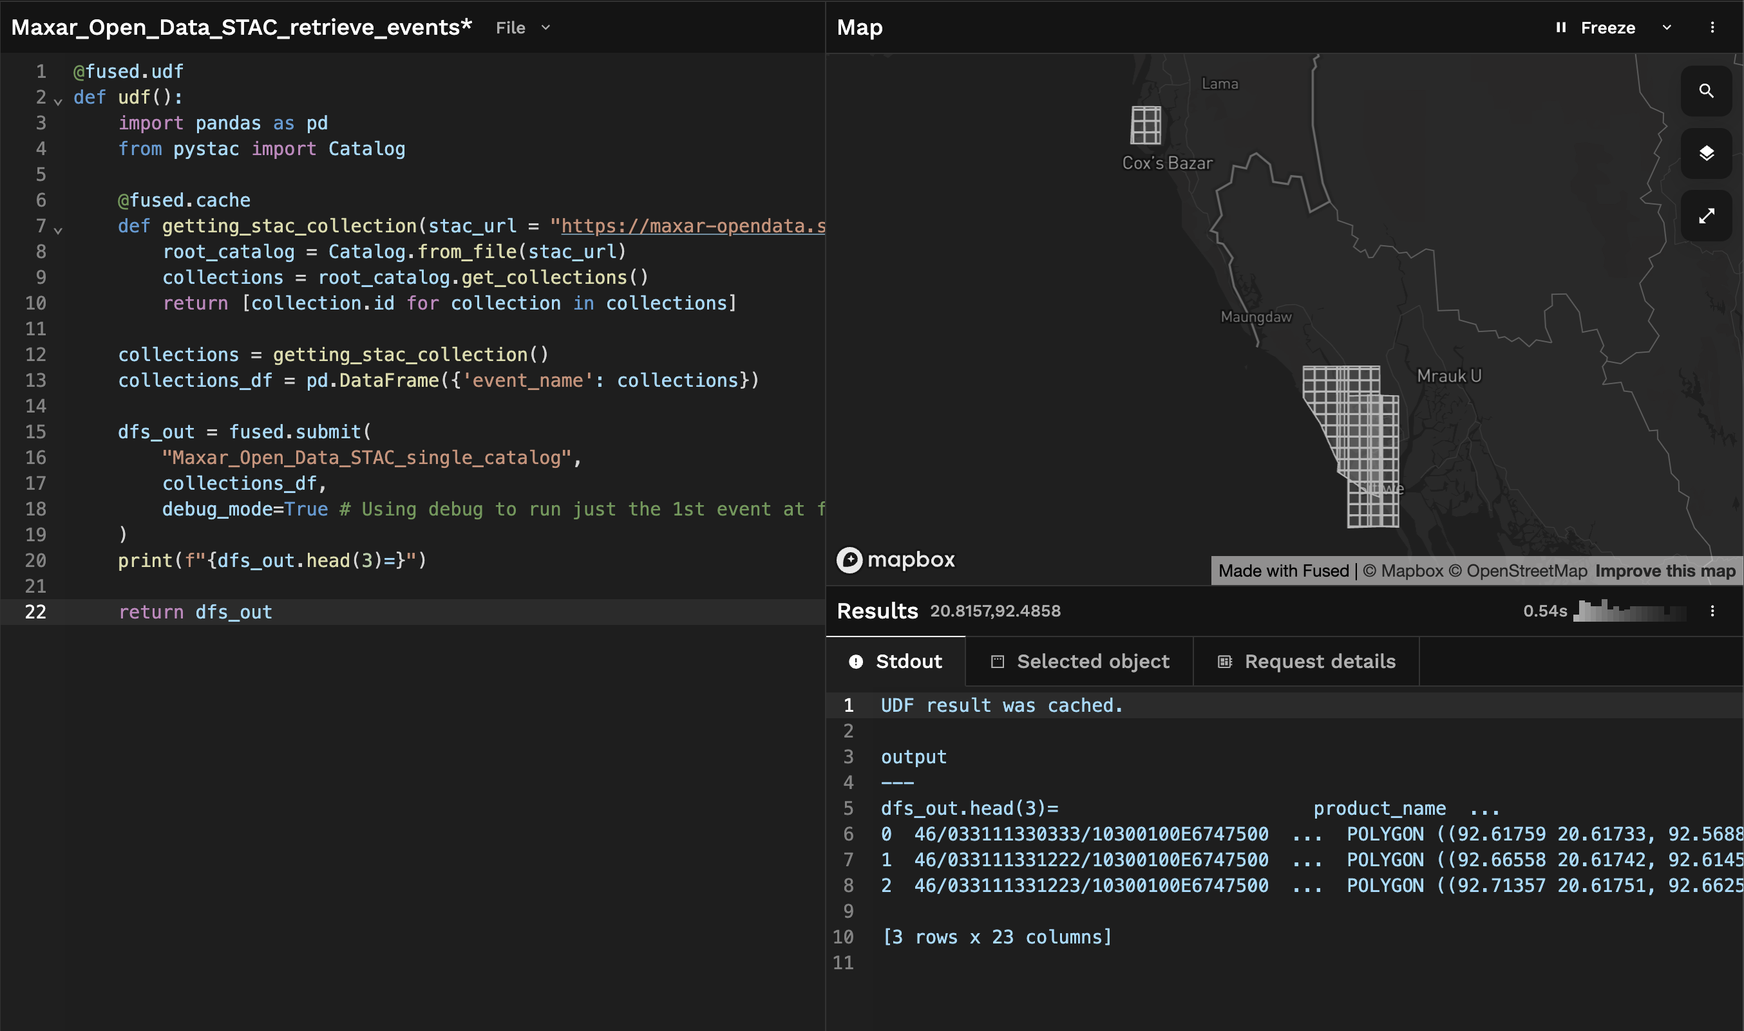
Task: Open the maxar-opendata STAC URL link
Action: [x=693, y=226]
